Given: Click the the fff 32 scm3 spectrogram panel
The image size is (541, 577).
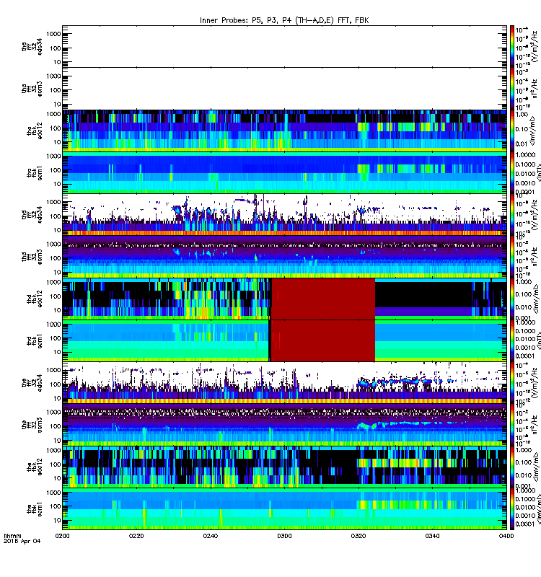Looking at the screenshot, I should 284,426.
